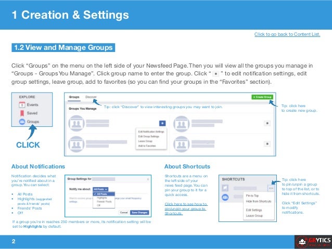
Task: Click the inline gear icon in instructions
Action: pyautogui.click(x=215, y=74)
